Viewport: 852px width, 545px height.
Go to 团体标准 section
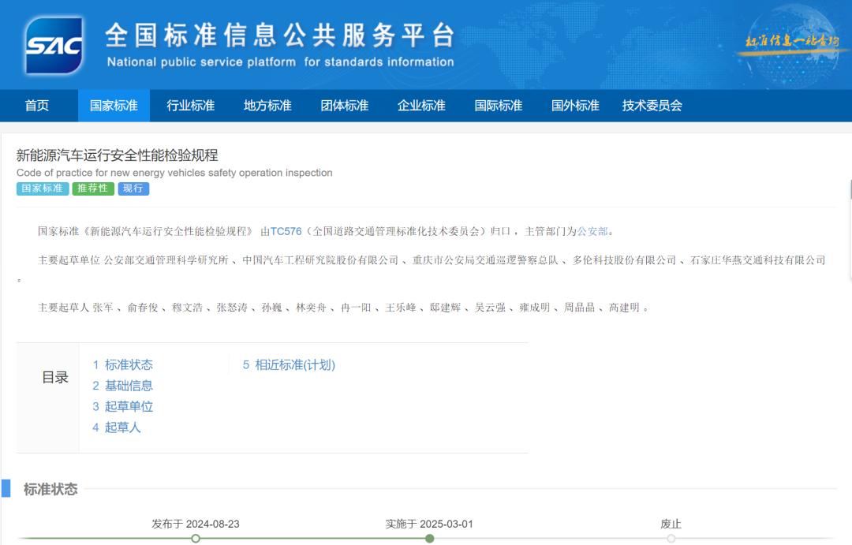344,106
